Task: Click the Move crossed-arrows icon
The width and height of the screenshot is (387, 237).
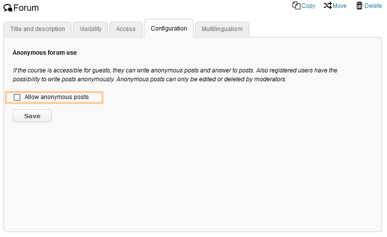Action: point(327,5)
